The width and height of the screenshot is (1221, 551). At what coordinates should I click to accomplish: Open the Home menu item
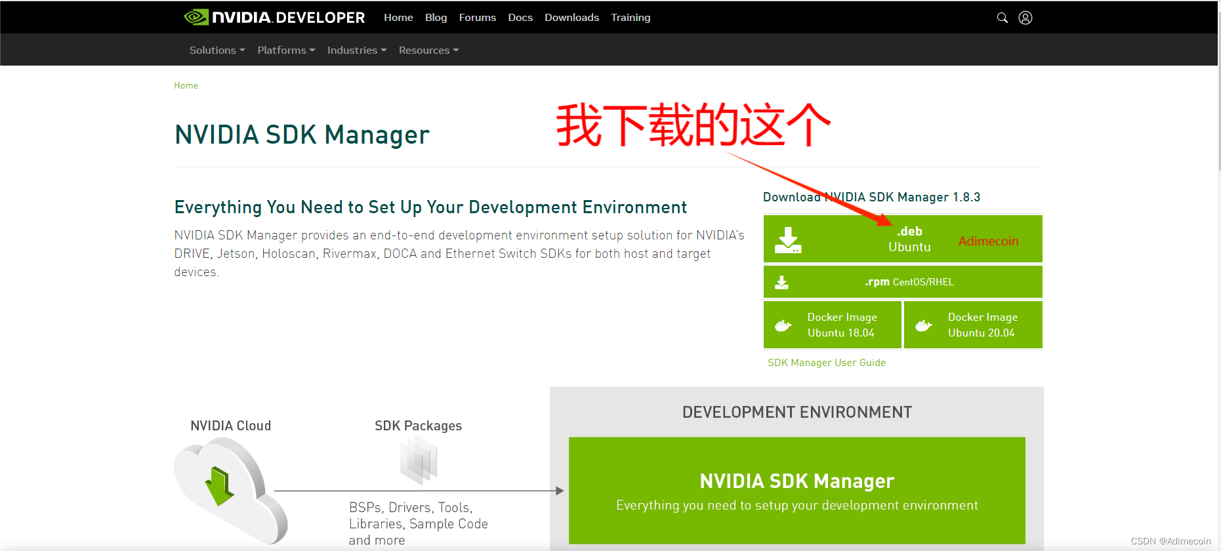tap(398, 18)
